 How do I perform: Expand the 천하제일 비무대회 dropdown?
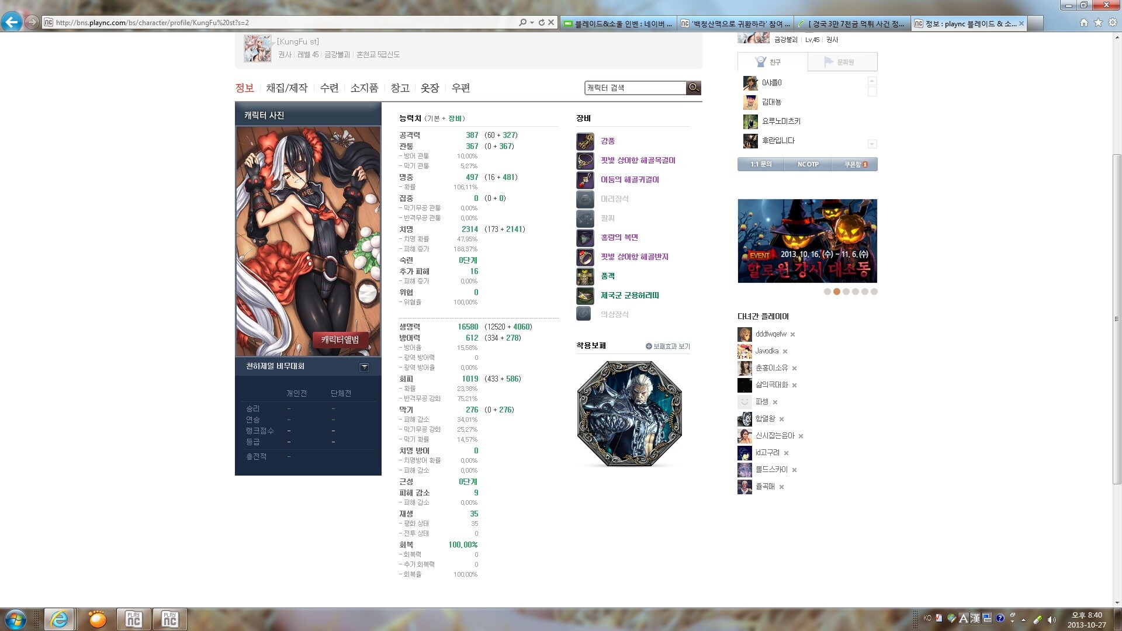365,367
